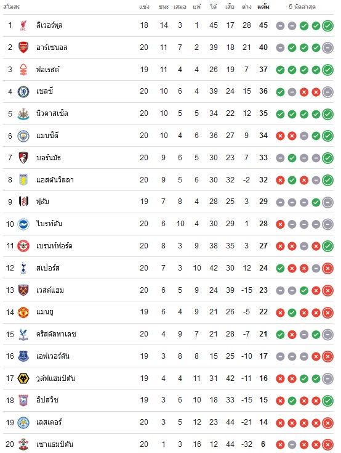Click Spurs' latest loss indicator
The width and height of the screenshot is (341, 453).
(x=327, y=268)
